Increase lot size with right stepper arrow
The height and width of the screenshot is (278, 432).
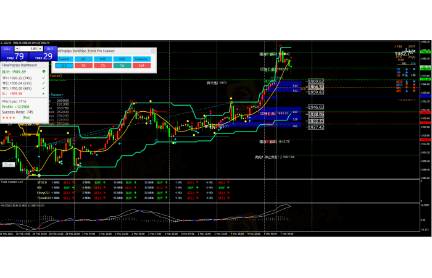39,48
